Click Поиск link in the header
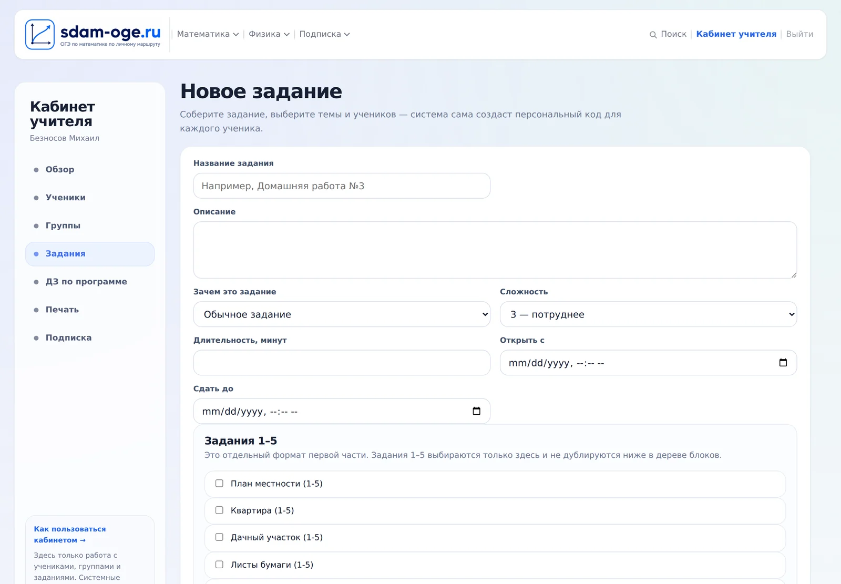This screenshot has height=584, width=841. coord(673,34)
